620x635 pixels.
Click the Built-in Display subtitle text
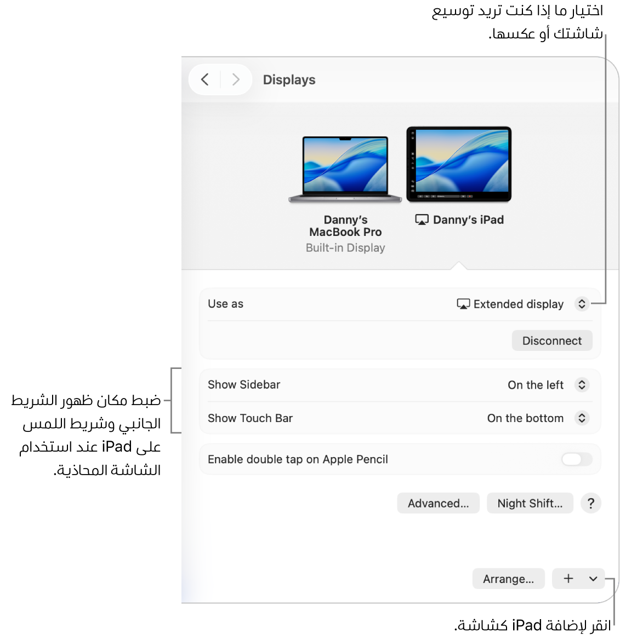pyautogui.click(x=345, y=247)
